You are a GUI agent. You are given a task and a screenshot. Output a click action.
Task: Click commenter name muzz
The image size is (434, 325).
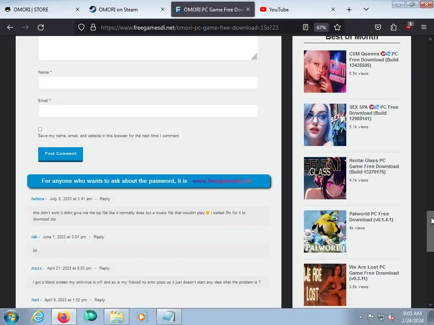point(36,268)
